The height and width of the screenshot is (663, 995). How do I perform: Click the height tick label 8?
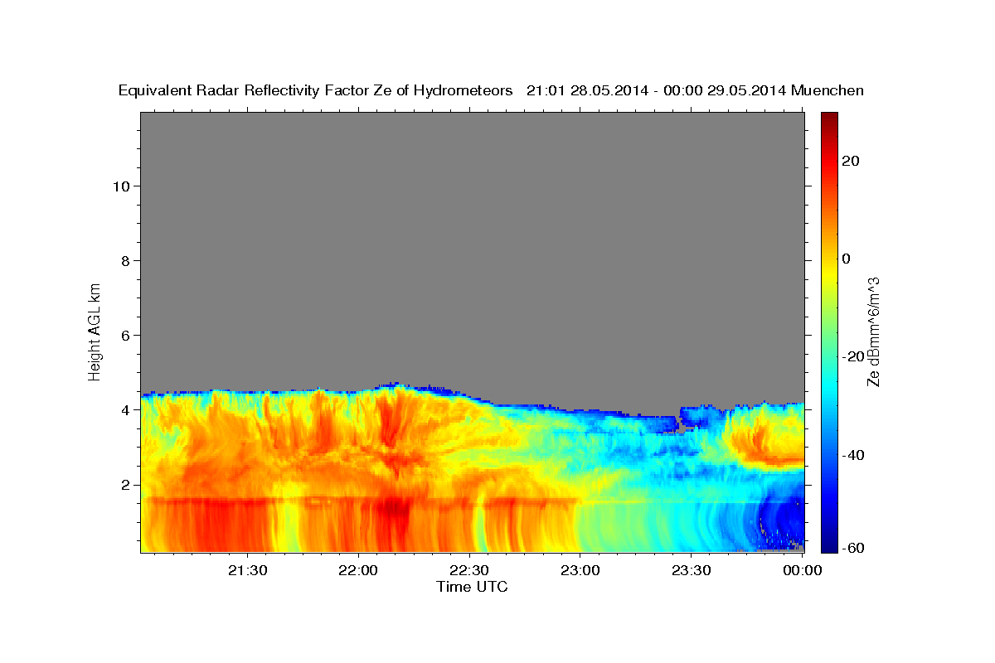(x=124, y=261)
